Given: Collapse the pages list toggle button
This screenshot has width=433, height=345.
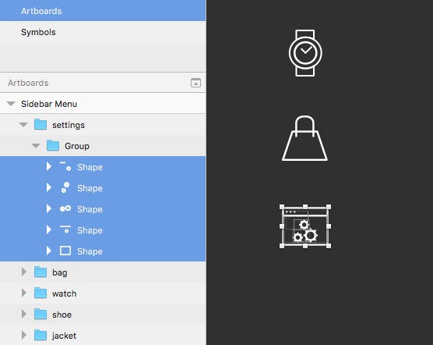Looking at the screenshot, I should [195, 83].
